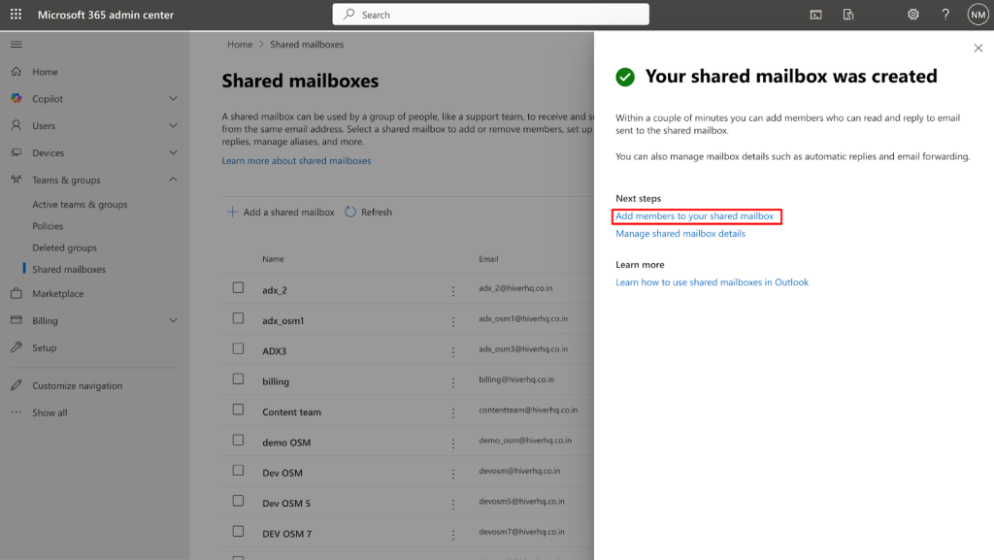The width and height of the screenshot is (994, 560).
Task: Click the NM account avatar
Action: click(977, 14)
